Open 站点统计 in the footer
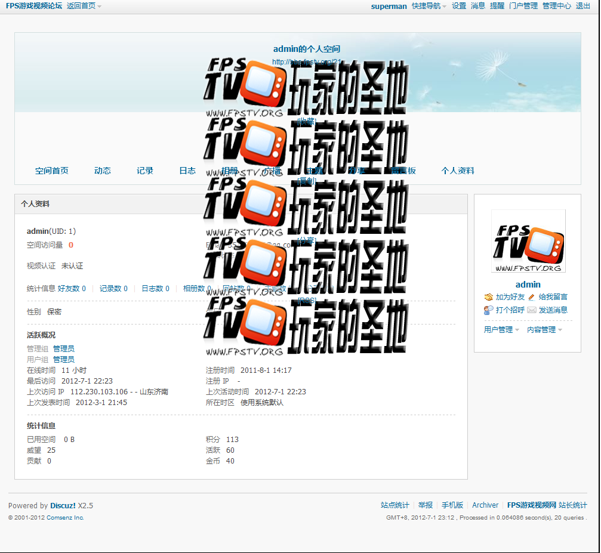This screenshot has height=553, width=601. pos(394,505)
